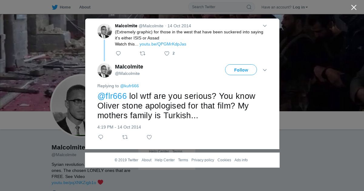The image size is (364, 191).
Task: Close the tweet overlay with the X
Action: click(354, 8)
